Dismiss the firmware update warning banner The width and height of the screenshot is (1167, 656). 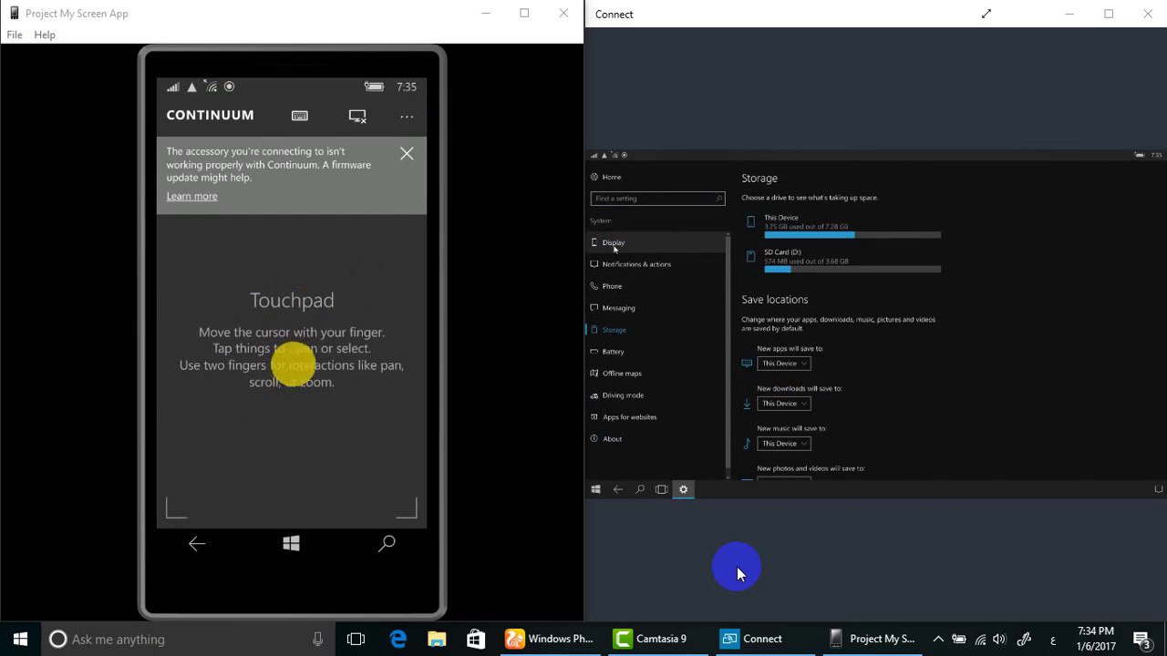click(x=407, y=154)
